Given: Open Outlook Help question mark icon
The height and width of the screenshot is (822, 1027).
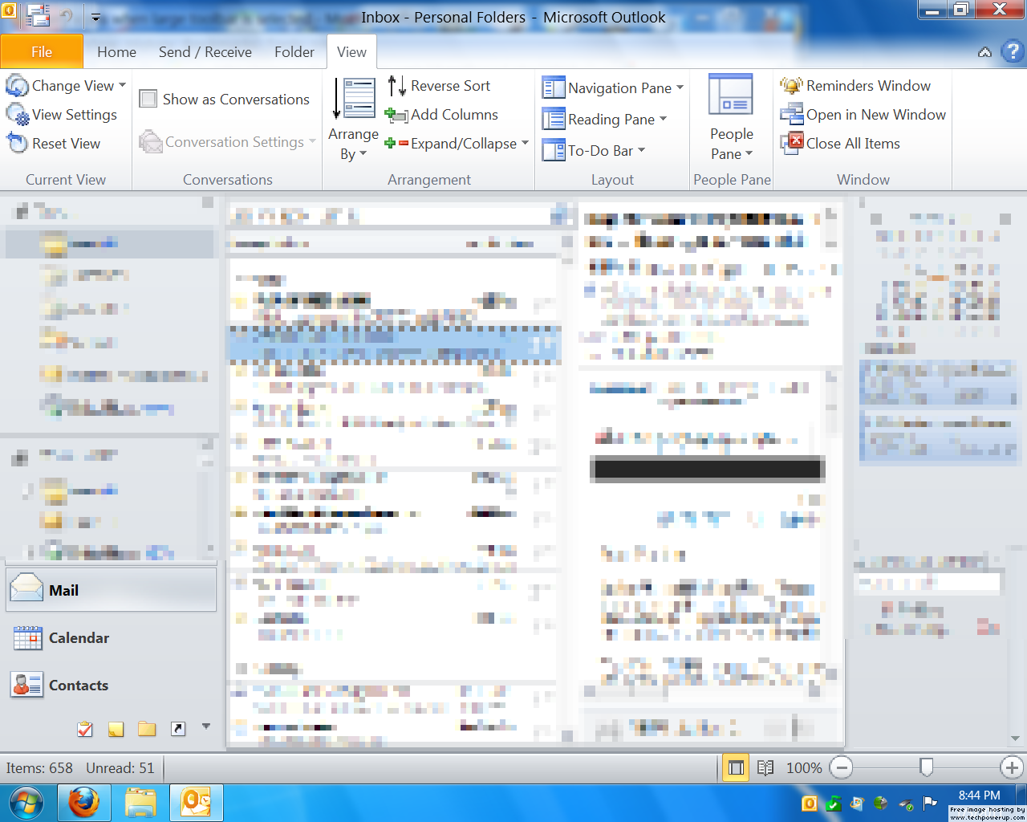Looking at the screenshot, I should click(1013, 52).
